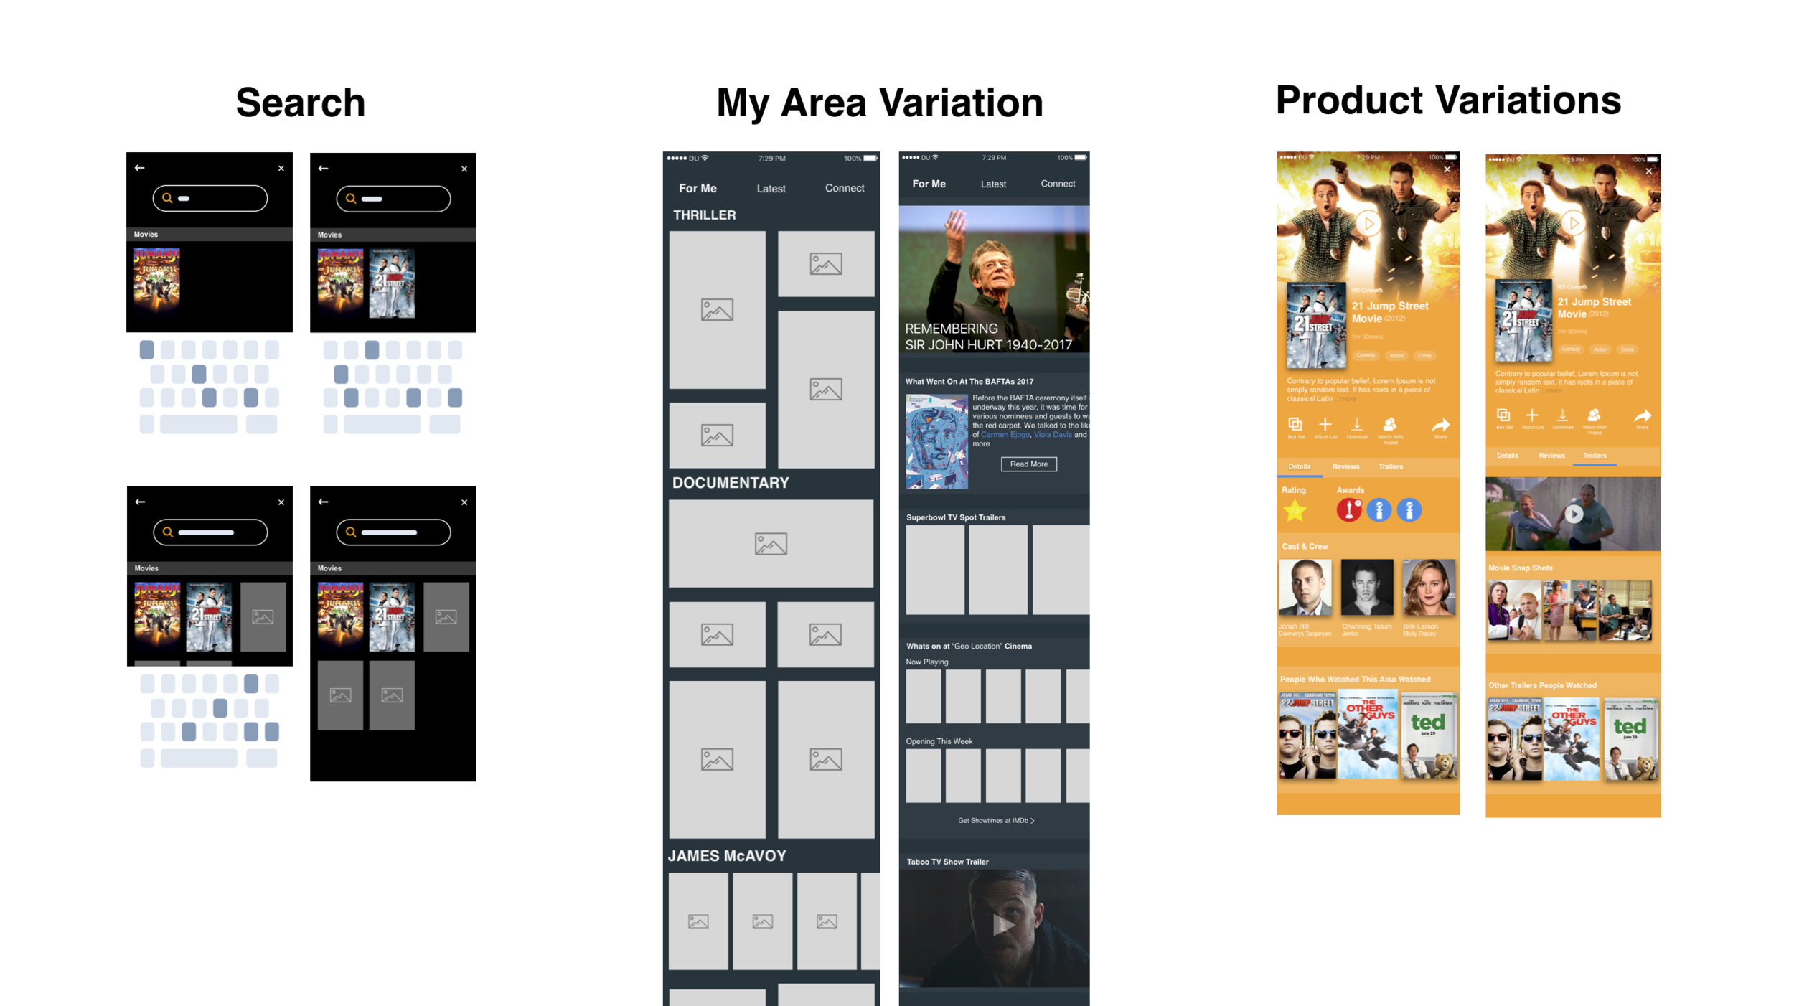The width and height of the screenshot is (1794, 1006).
Task: Add to Watch List in left product screen
Action: (x=1325, y=425)
